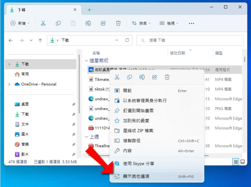251x187 pixels.
Task: Unpin 文件 from quick access pin icon
Action: pos(73,124)
